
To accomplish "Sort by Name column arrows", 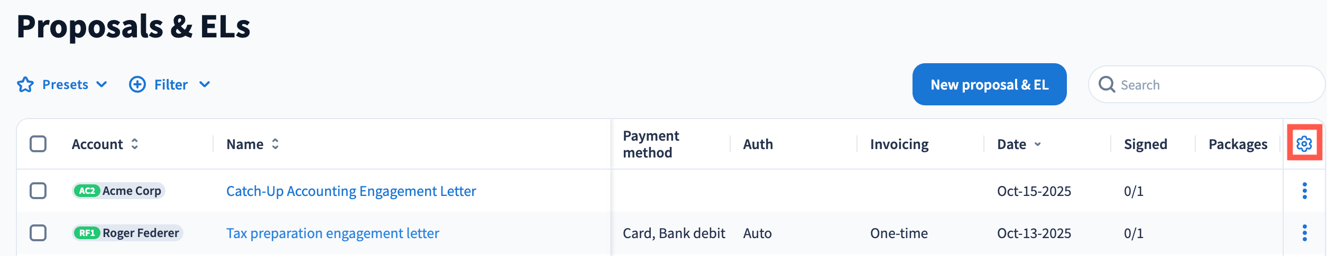I will [x=275, y=144].
